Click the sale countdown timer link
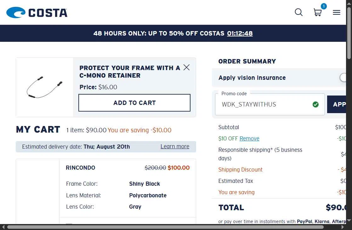The height and width of the screenshot is (230, 352). [x=240, y=33]
